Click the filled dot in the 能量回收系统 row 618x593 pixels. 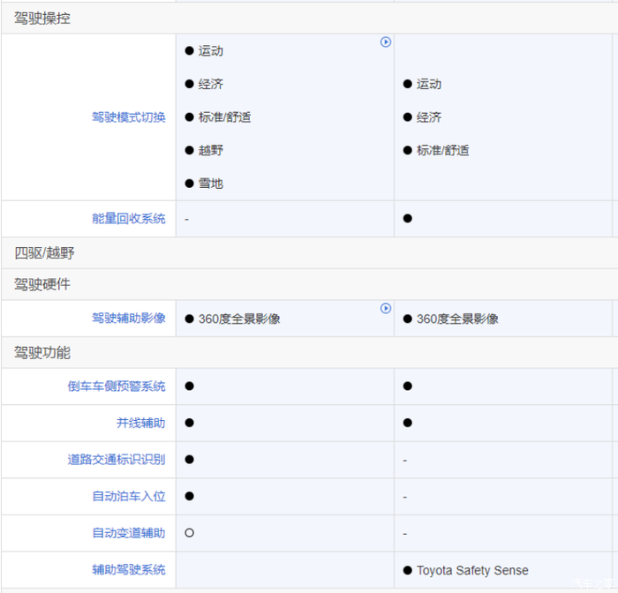(407, 218)
